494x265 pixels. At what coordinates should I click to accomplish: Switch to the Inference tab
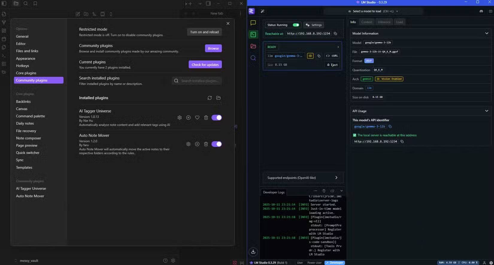pos(384,22)
